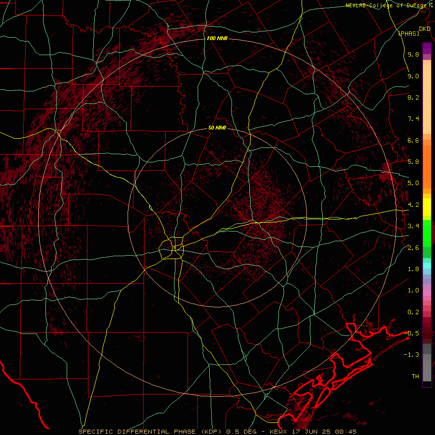
Task: Click the 9.0 value on the color scale
Action: (x=413, y=76)
